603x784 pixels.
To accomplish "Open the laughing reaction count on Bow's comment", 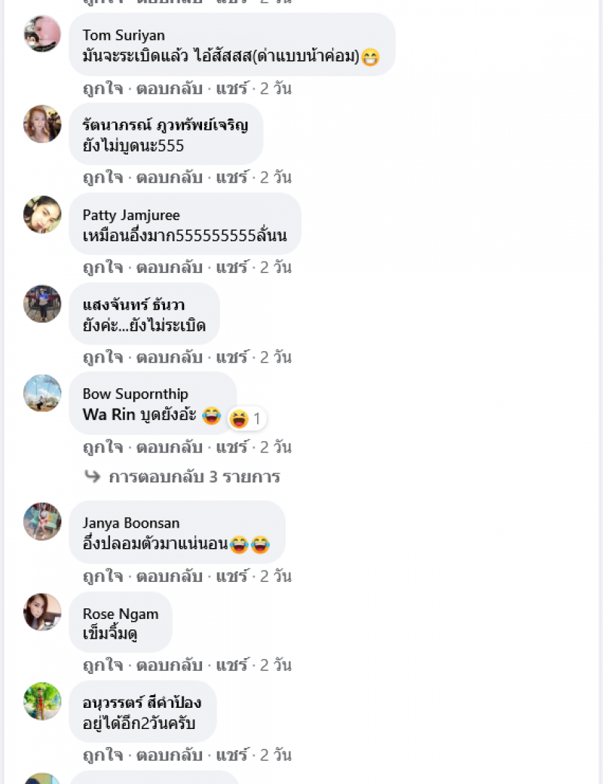I will tap(247, 418).
